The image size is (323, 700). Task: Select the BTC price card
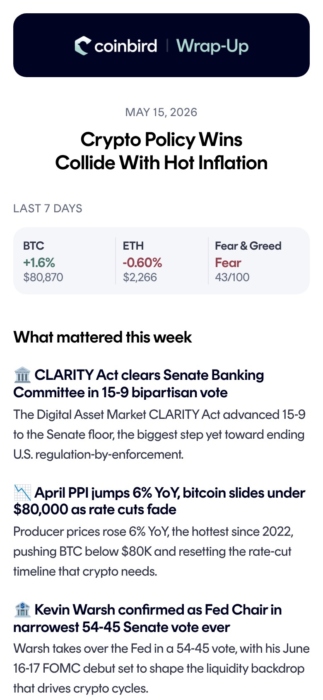point(64,261)
